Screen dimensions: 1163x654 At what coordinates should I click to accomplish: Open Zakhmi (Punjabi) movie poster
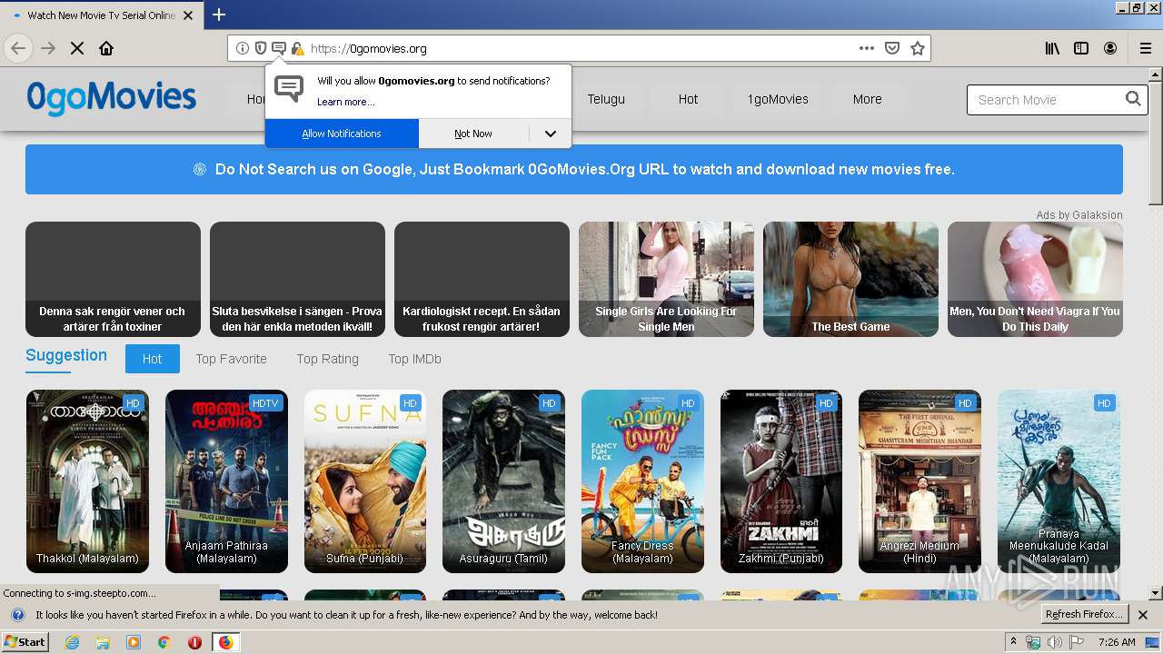pyautogui.click(x=781, y=481)
